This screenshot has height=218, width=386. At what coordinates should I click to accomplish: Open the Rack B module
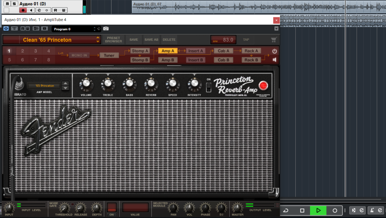[251, 60]
